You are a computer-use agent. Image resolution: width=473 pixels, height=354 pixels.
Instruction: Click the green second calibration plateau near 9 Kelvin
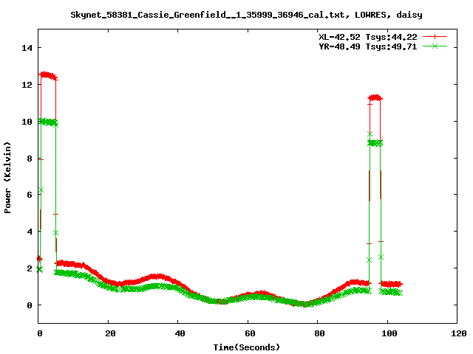pos(375,143)
